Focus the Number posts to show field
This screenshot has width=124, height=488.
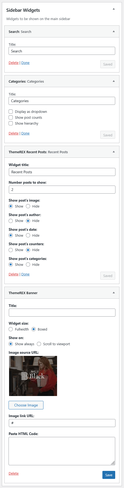62,190
